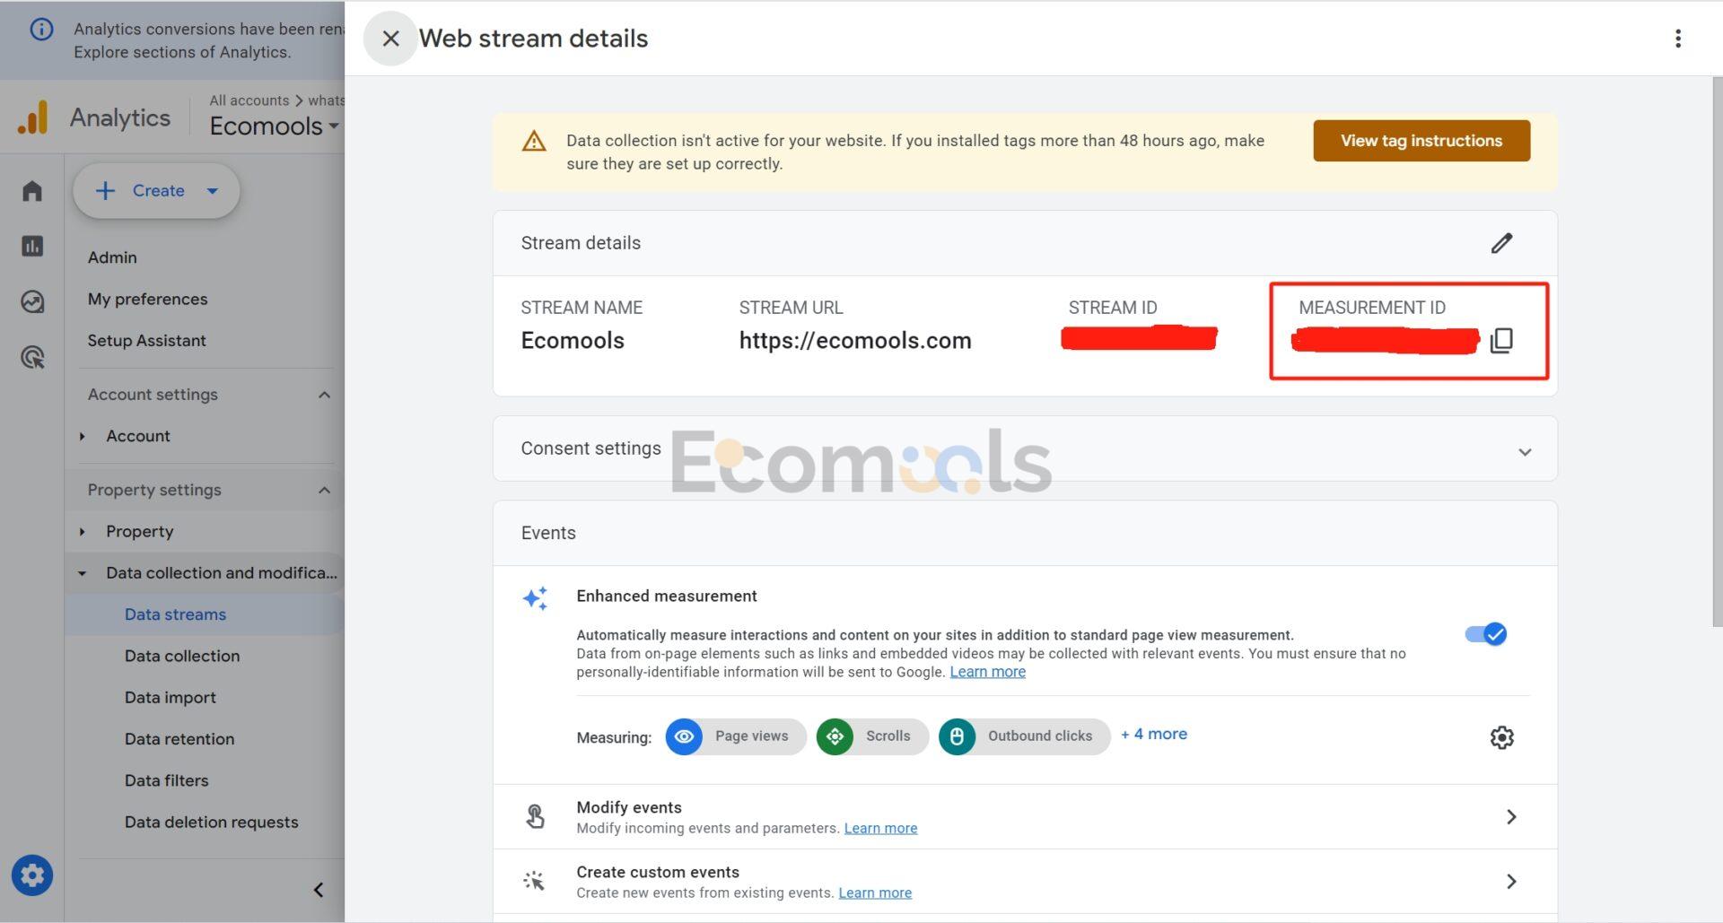Open Admin settings gear at bottom left
The width and height of the screenshot is (1723, 923).
click(x=32, y=875)
